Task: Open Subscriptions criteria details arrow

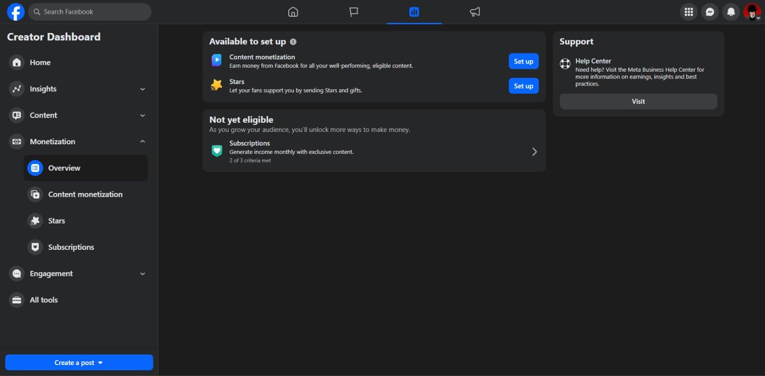Action: coord(535,151)
